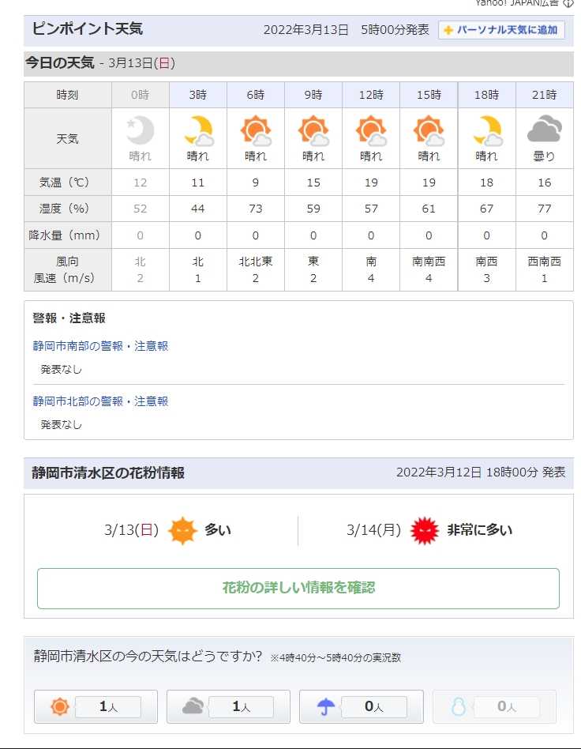The width and height of the screenshot is (581, 749).
Task: Click the red pollen icon for 3/14
Action: [425, 530]
